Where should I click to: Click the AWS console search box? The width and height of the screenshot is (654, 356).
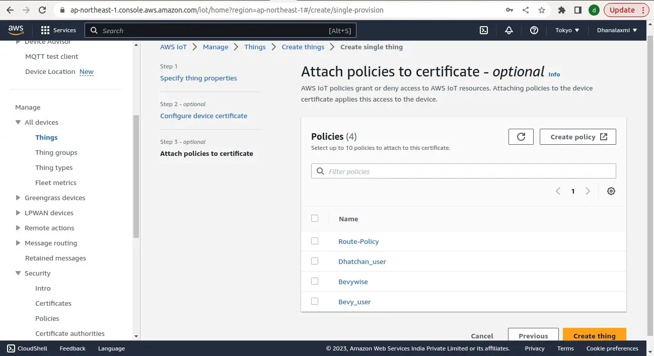(x=221, y=30)
